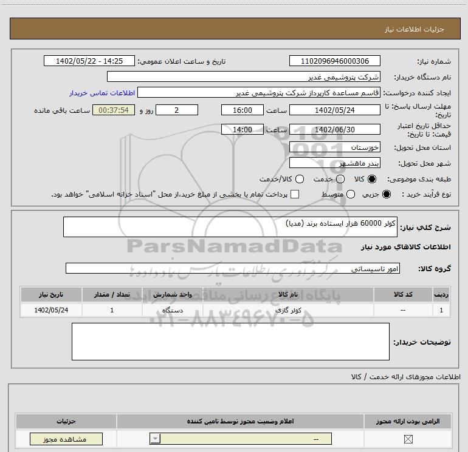Select the خدمت radio button
Image resolution: width=468 pixels, height=452 pixels.
pyautogui.click(x=340, y=179)
